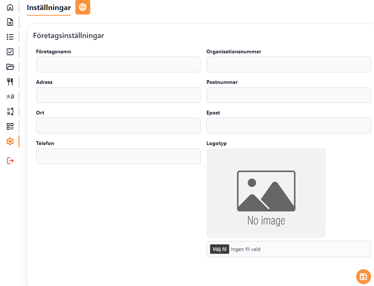Save settings with the floppy disk button
The width and height of the screenshot is (374, 286).
(x=364, y=277)
